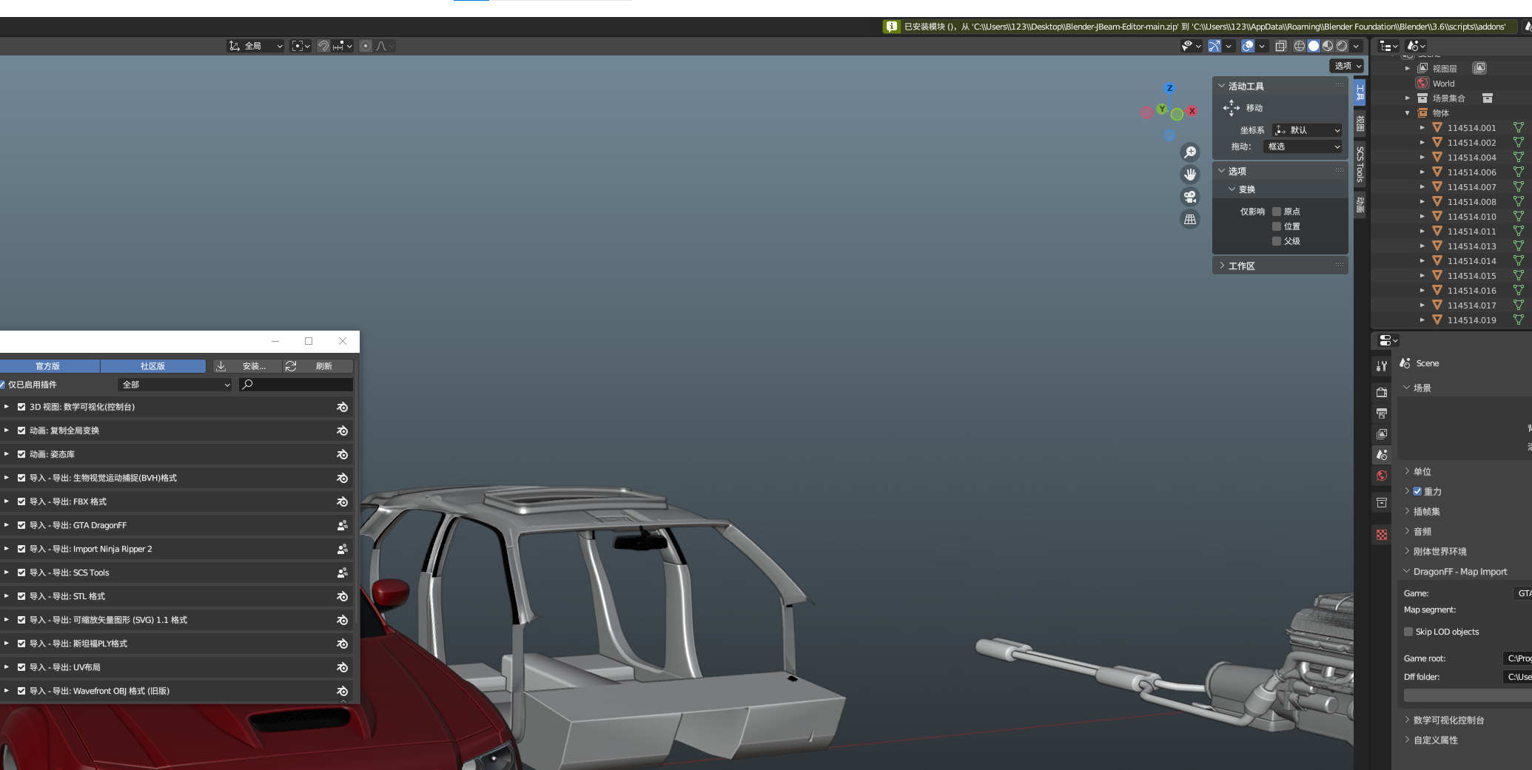This screenshot has width=1532, height=770.
Task: Collapse DragonFF - Map Import panel
Action: click(x=1455, y=572)
